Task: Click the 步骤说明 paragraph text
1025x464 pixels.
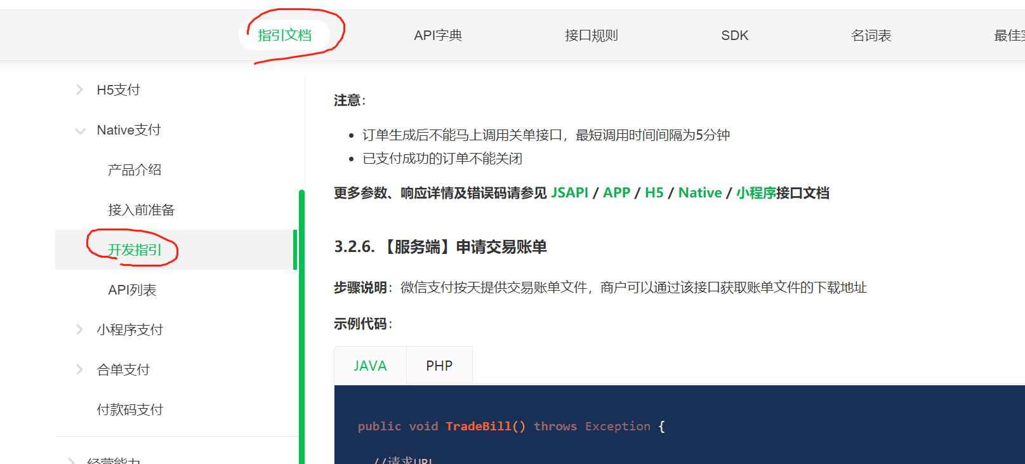Action: point(600,288)
